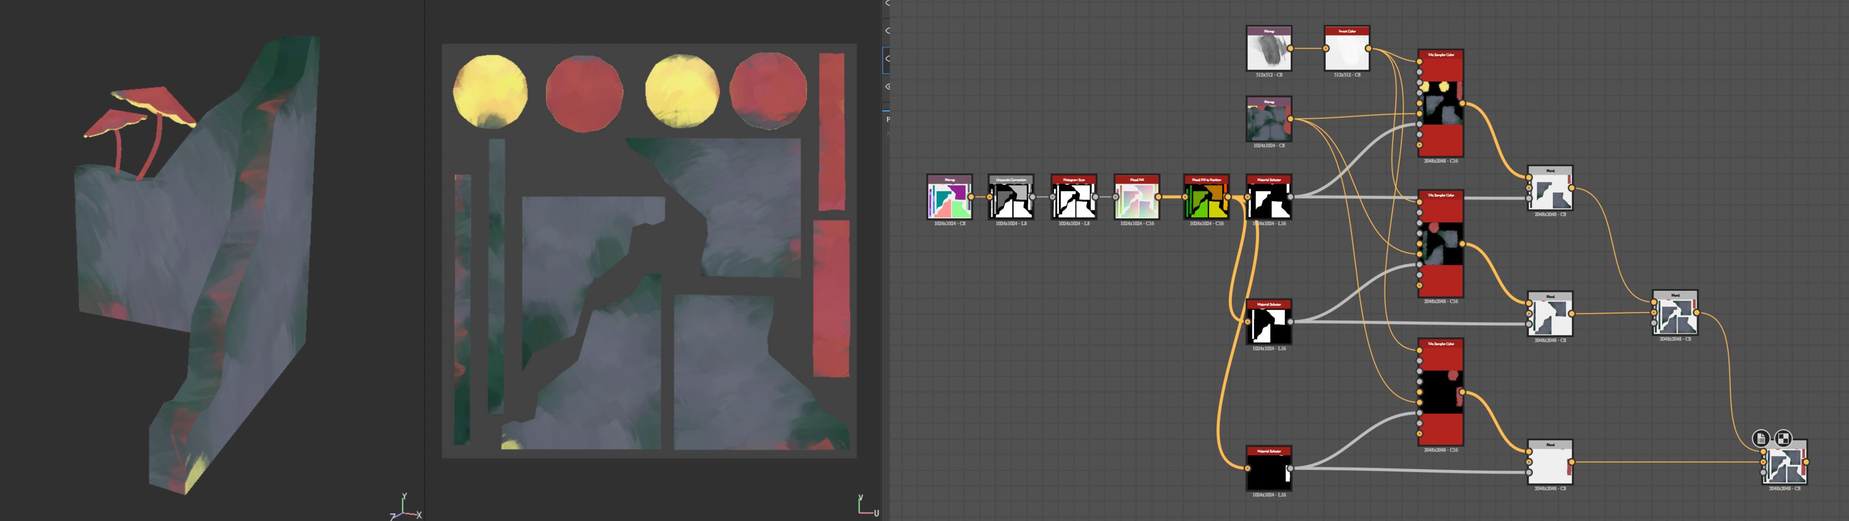Select the Invert Color node
This screenshot has height=521, width=1849.
tap(1347, 48)
